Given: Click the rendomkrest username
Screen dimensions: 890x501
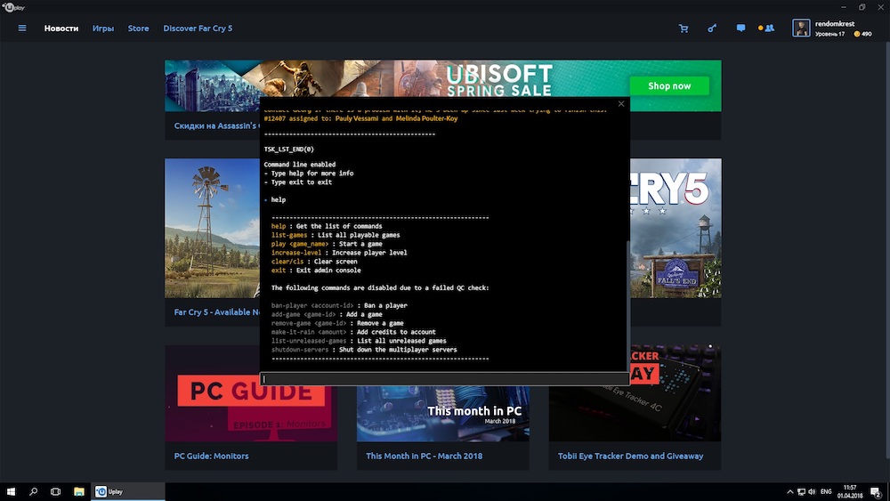Looking at the screenshot, I should [x=835, y=24].
